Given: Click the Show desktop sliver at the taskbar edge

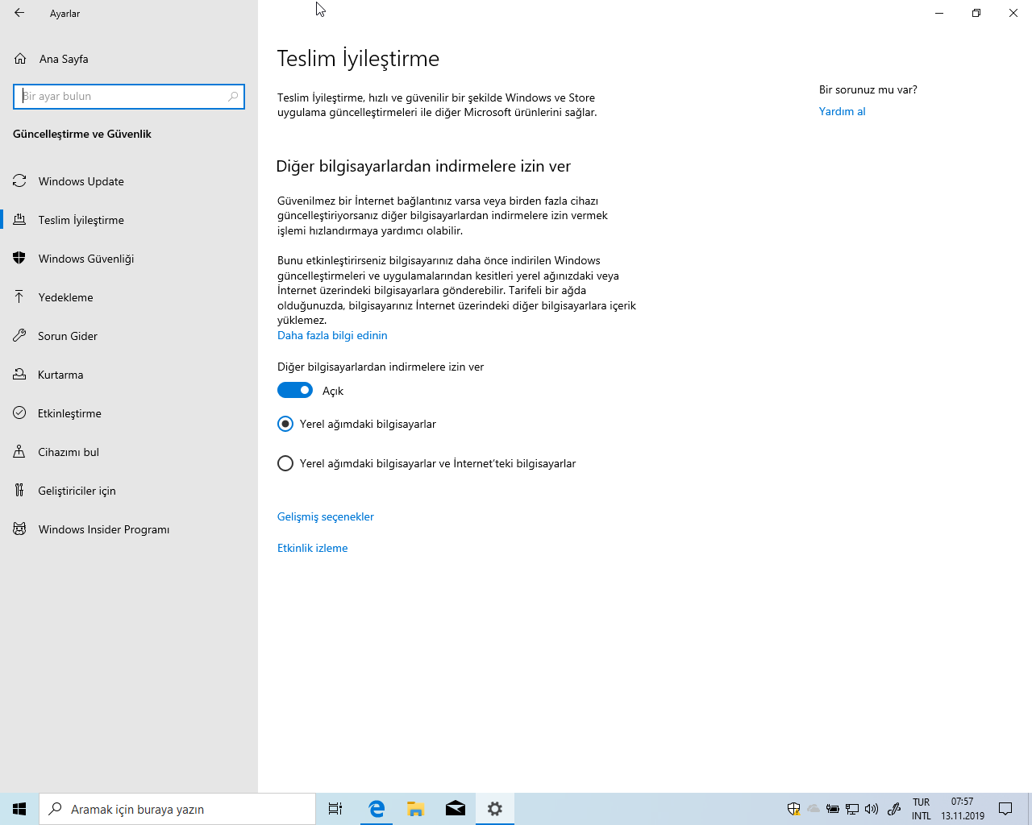Looking at the screenshot, I should tap(1030, 809).
